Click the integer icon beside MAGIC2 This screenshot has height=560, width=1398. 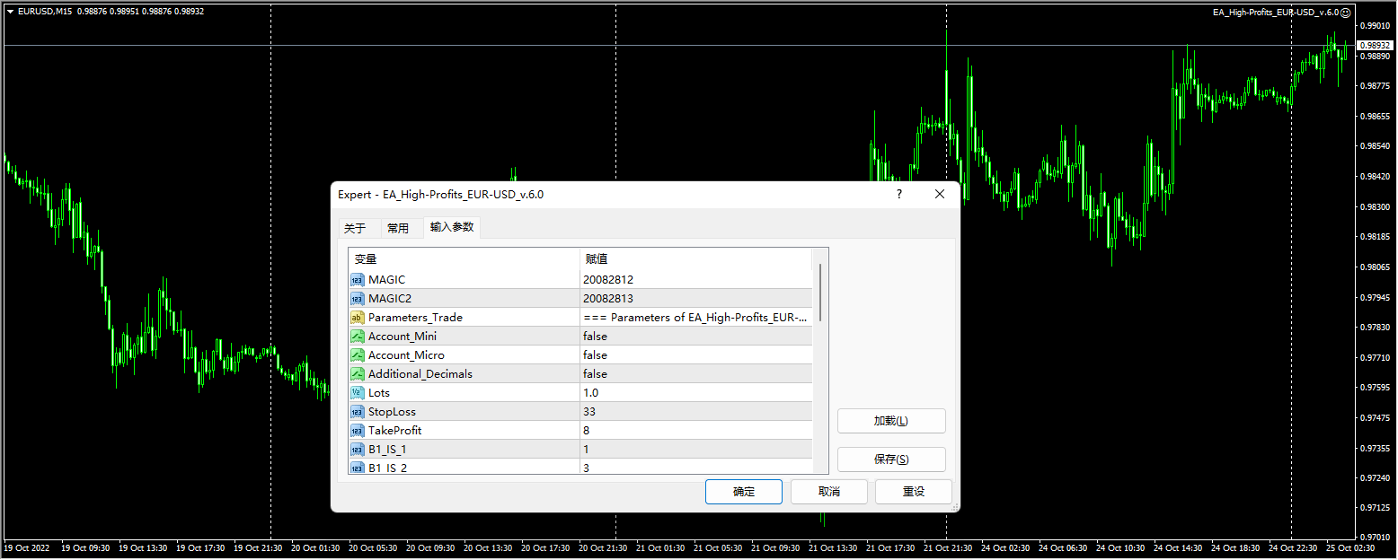click(x=358, y=298)
